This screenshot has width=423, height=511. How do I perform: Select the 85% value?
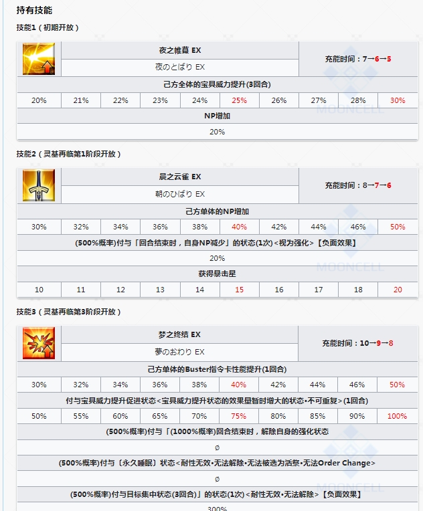tap(318, 416)
